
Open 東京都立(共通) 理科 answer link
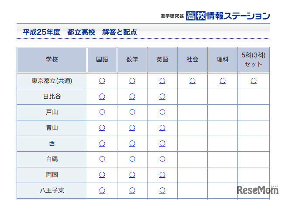223,81
